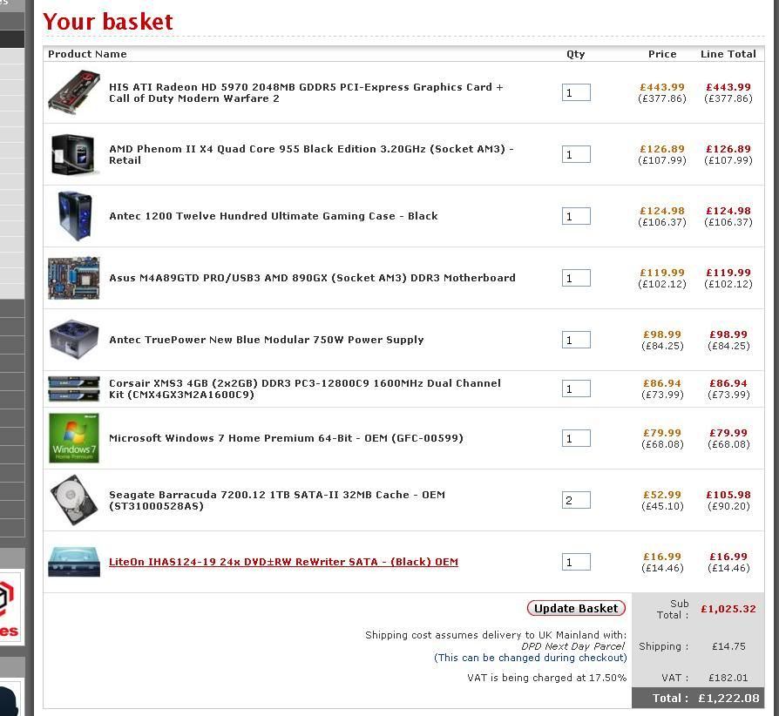Viewport: 779px width, 716px height.
Task: Click the VAT charged at 17.50% note
Action: pos(547,678)
